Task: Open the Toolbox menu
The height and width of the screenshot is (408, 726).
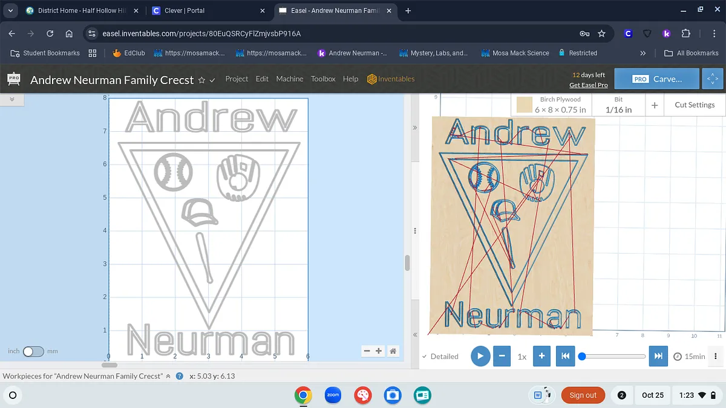Action: coord(323,79)
